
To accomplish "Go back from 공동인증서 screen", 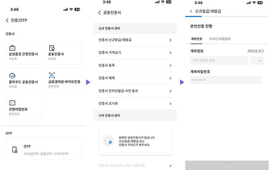I will [99, 13].
